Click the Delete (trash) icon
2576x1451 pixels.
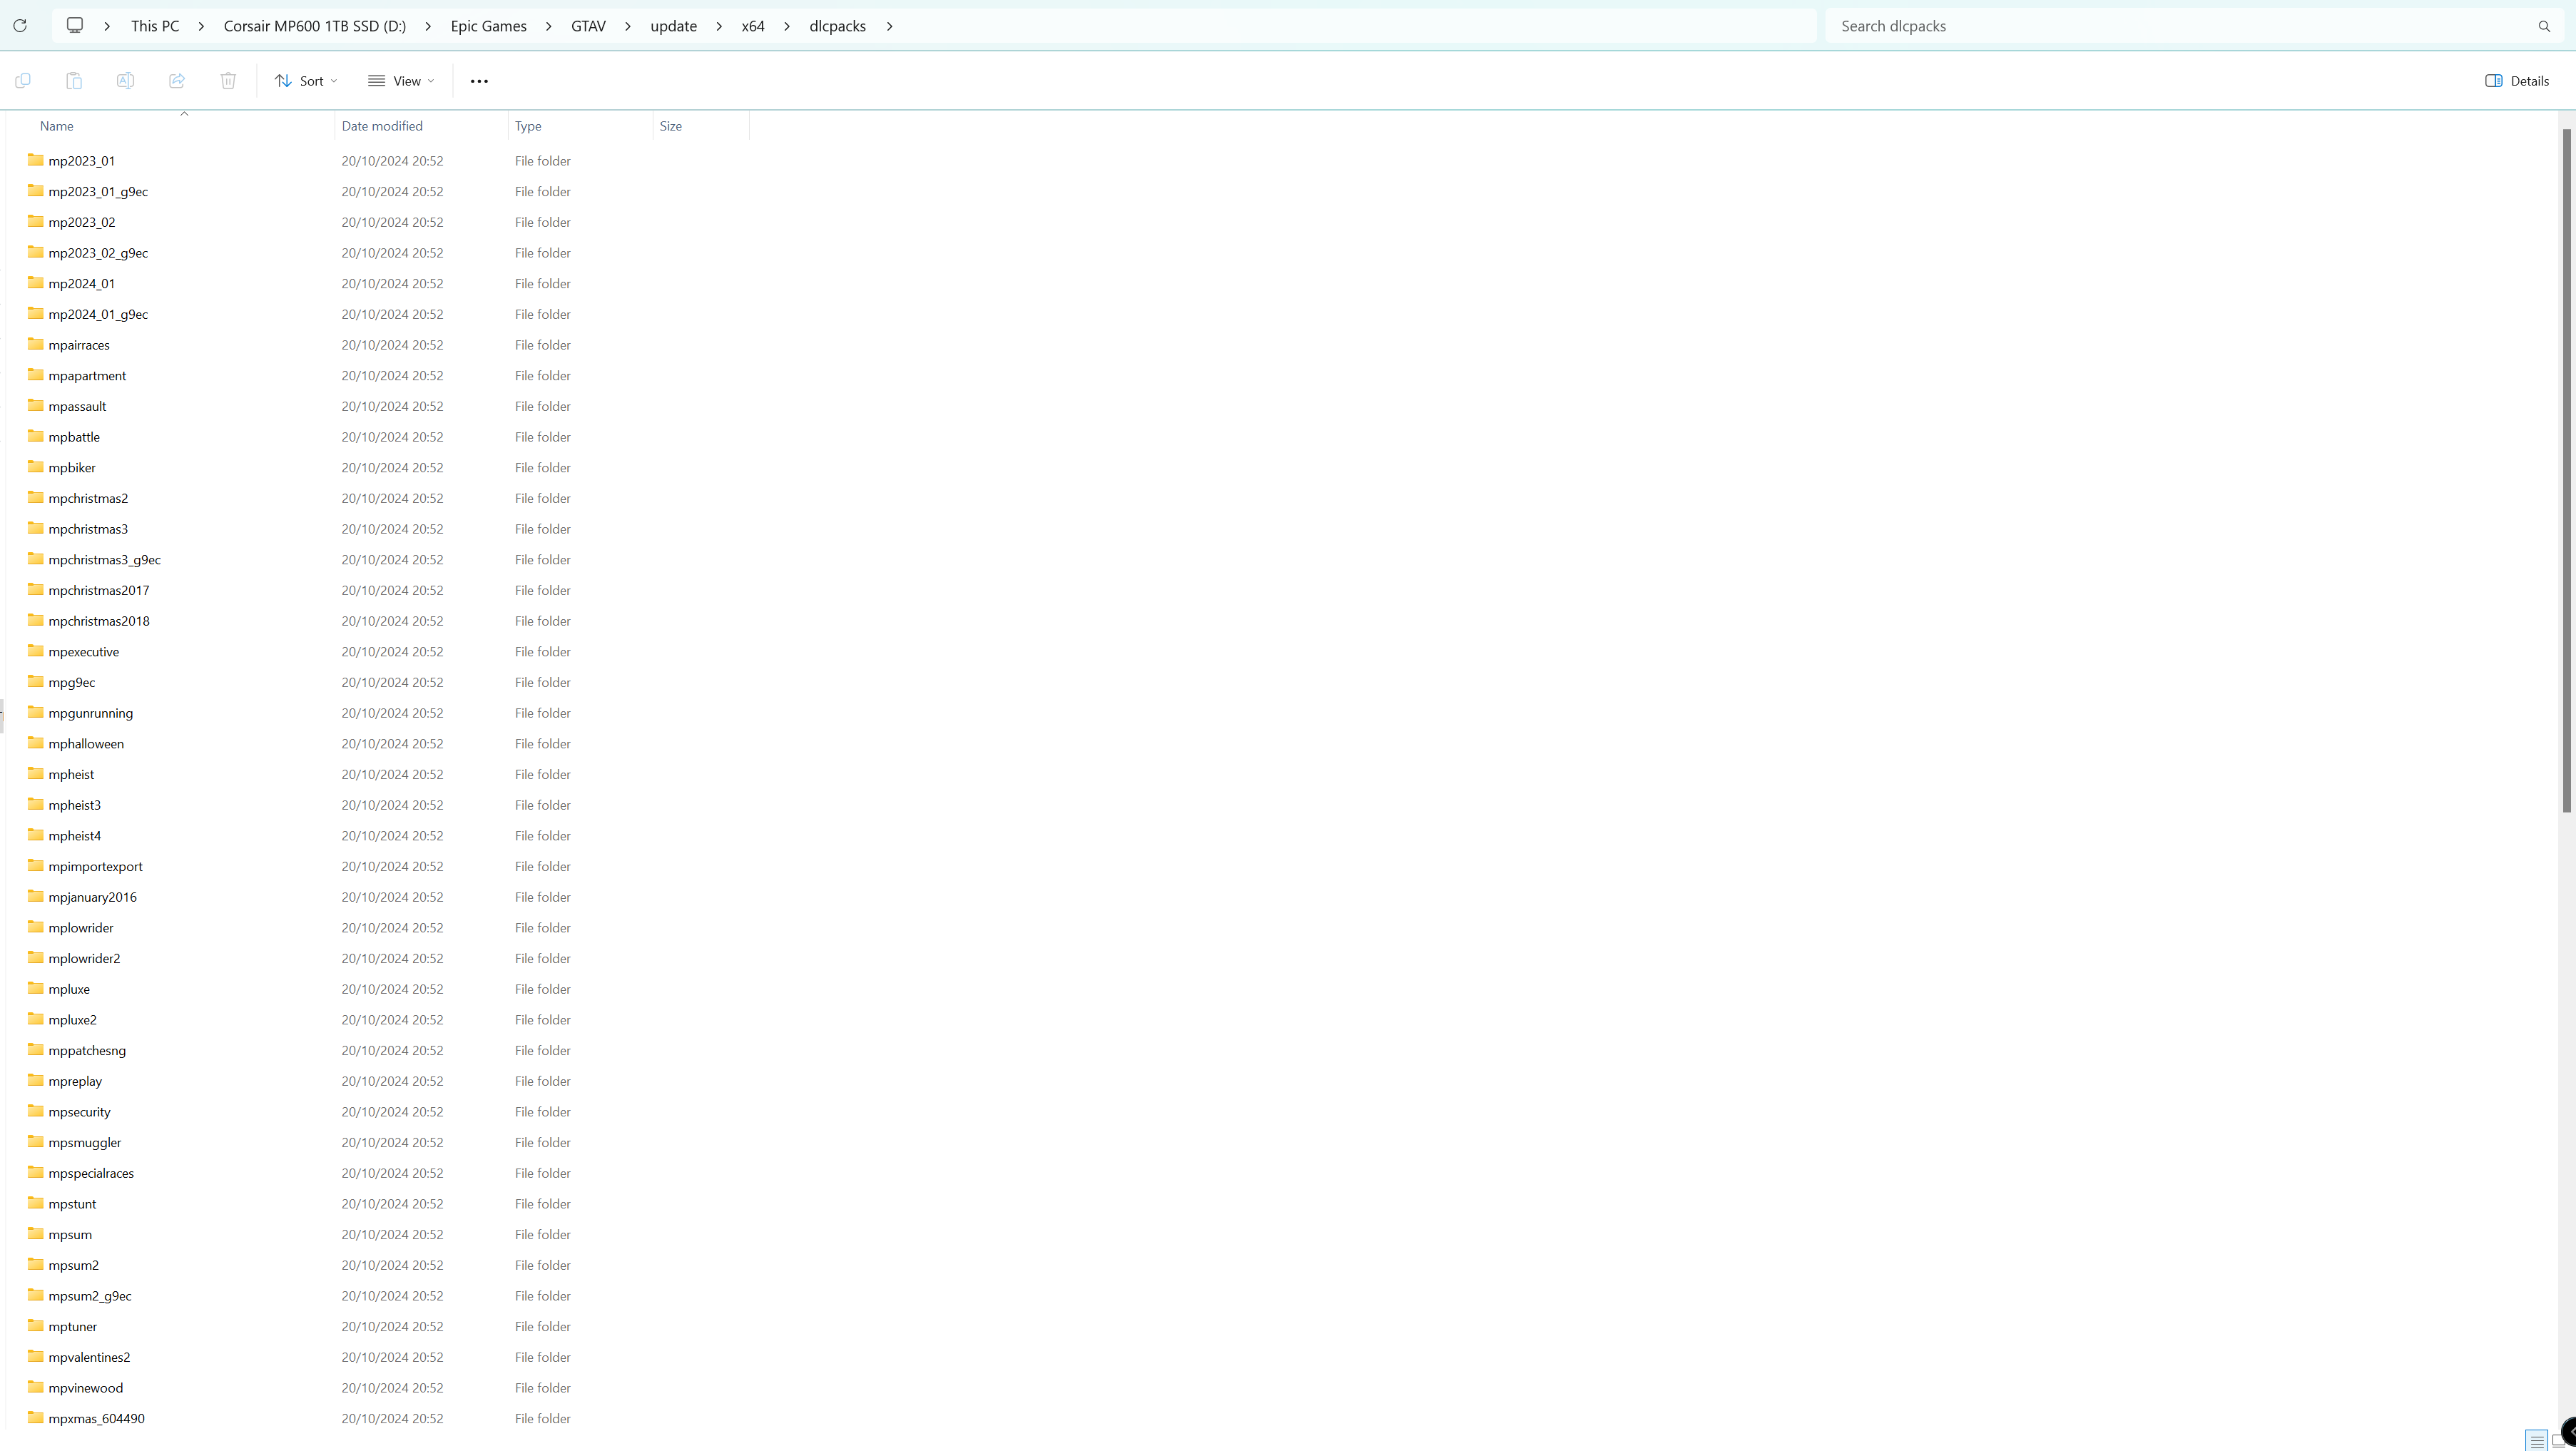228,81
